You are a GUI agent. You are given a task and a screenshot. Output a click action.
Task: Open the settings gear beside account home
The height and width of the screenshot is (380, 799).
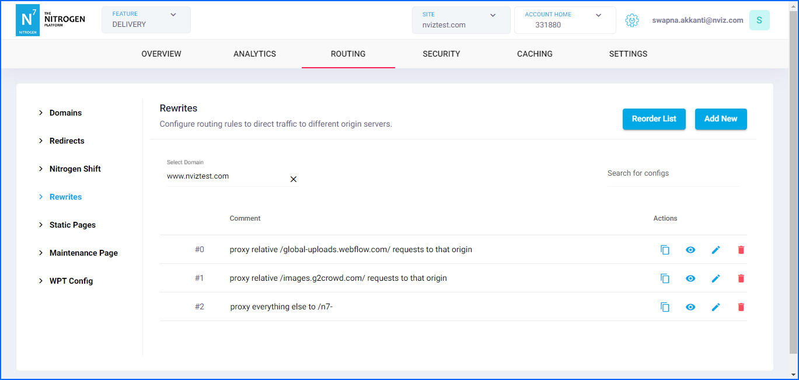pyautogui.click(x=631, y=20)
